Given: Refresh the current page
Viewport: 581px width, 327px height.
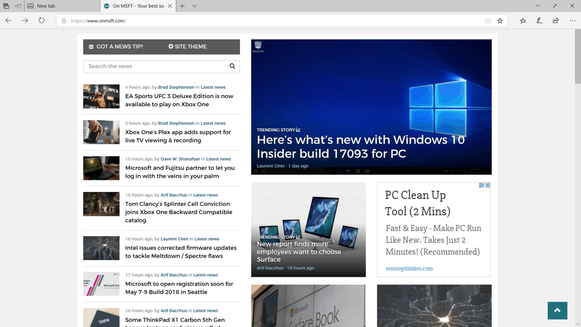Looking at the screenshot, I should (42, 20).
